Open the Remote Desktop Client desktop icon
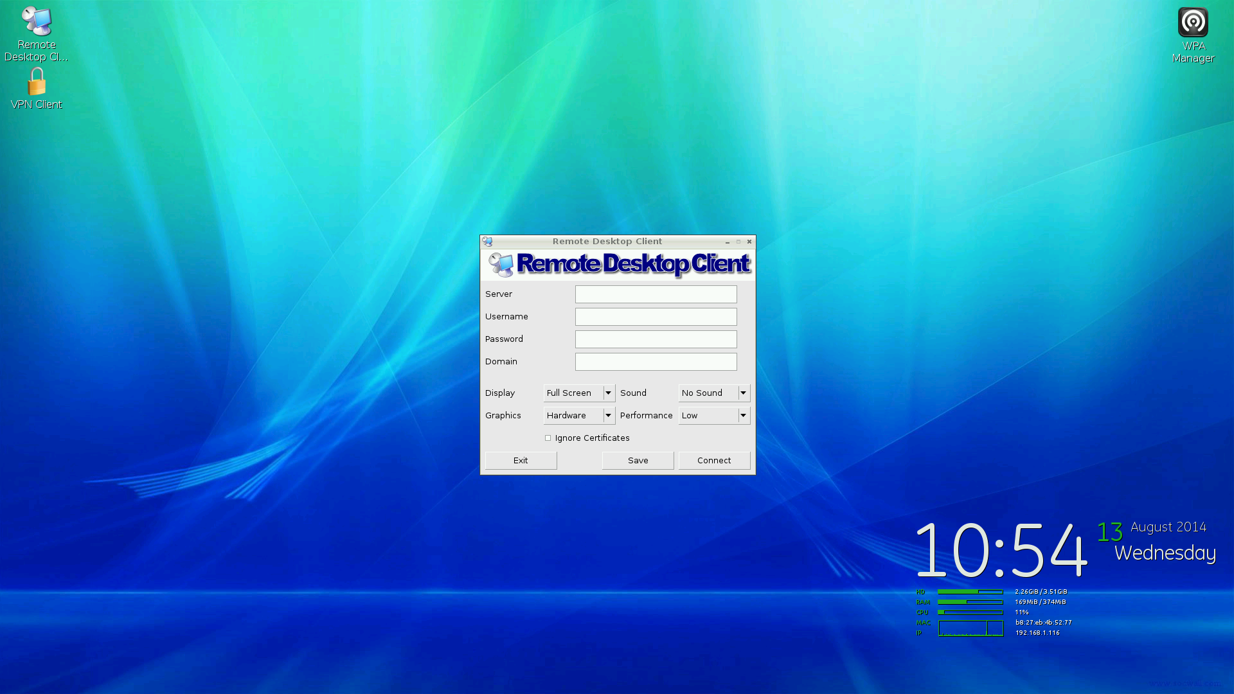Screen dimensions: 1234x694 coord(37,22)
